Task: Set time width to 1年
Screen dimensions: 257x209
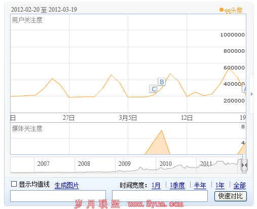Action: click(220, 186)
